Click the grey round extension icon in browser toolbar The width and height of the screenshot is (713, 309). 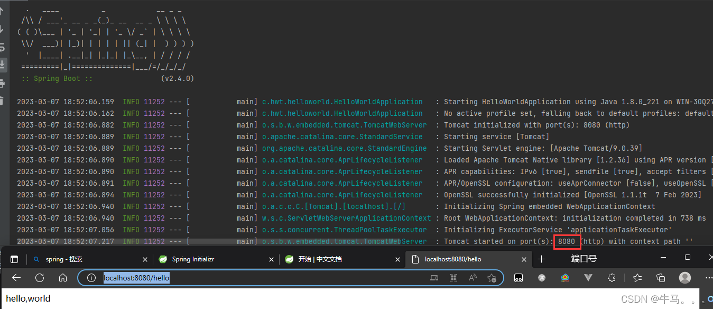542,278
